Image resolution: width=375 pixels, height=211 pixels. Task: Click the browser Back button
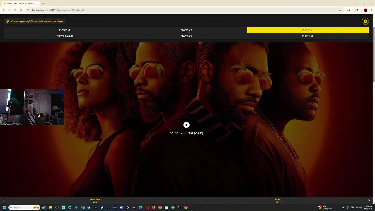click(x=4, y=10)
